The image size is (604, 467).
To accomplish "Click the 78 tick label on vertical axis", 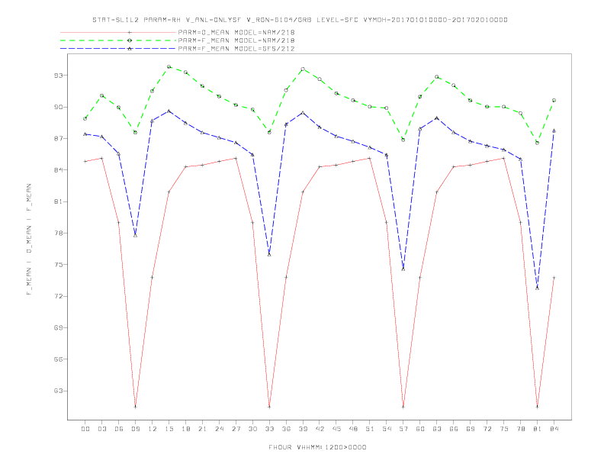I will [x=59, y=233].
